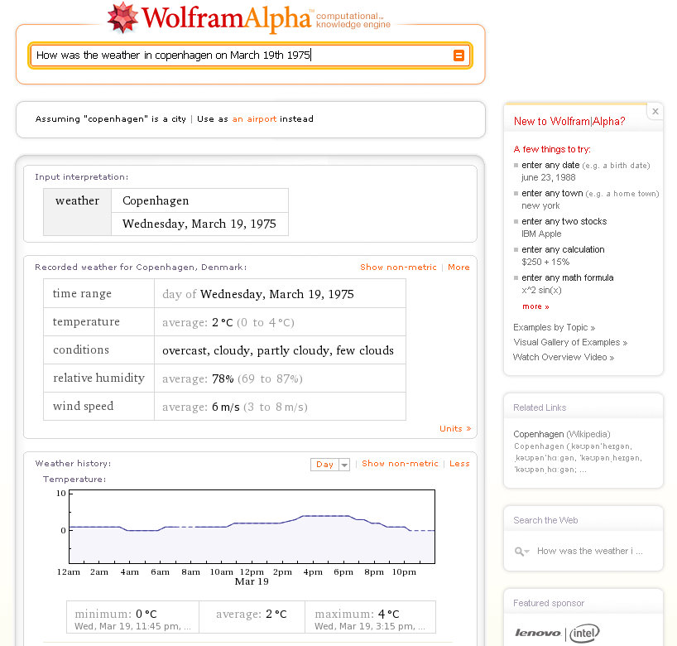Click More in the recorded weather pod
The width and height of the screenshot is (677, 646).
459,267
